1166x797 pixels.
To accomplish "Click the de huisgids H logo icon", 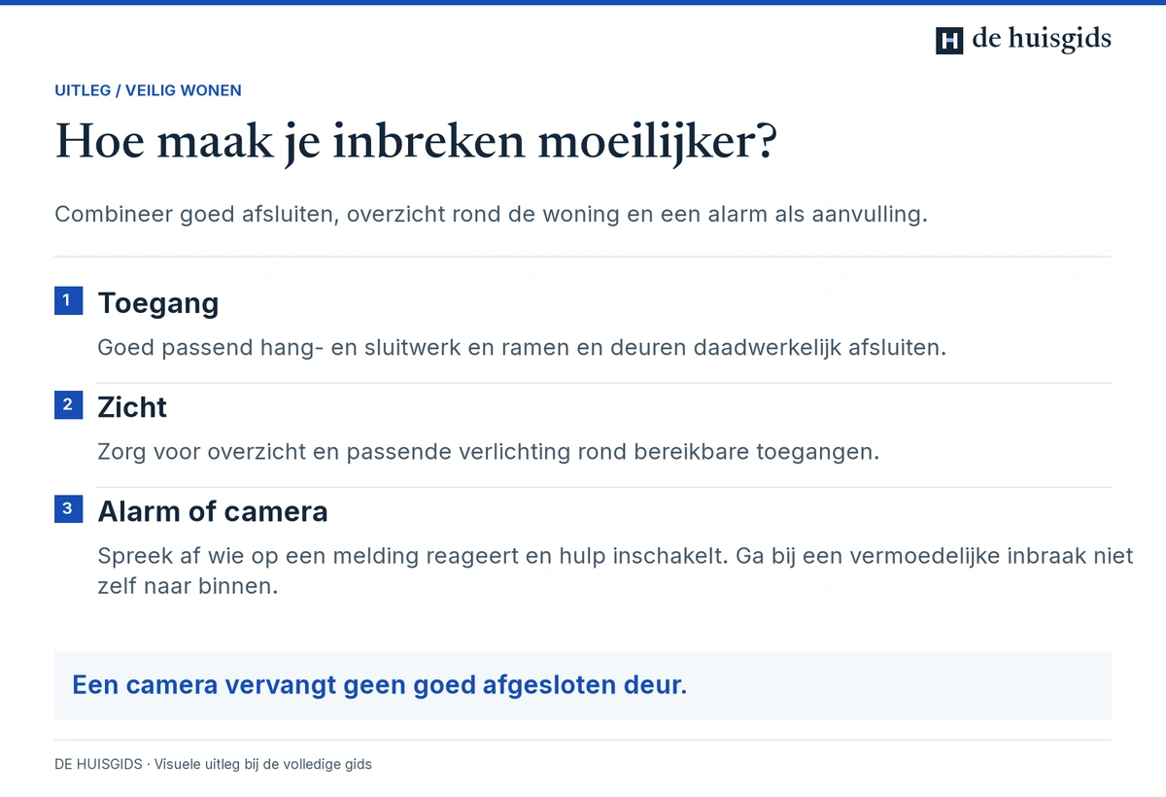I will [949, 41].
